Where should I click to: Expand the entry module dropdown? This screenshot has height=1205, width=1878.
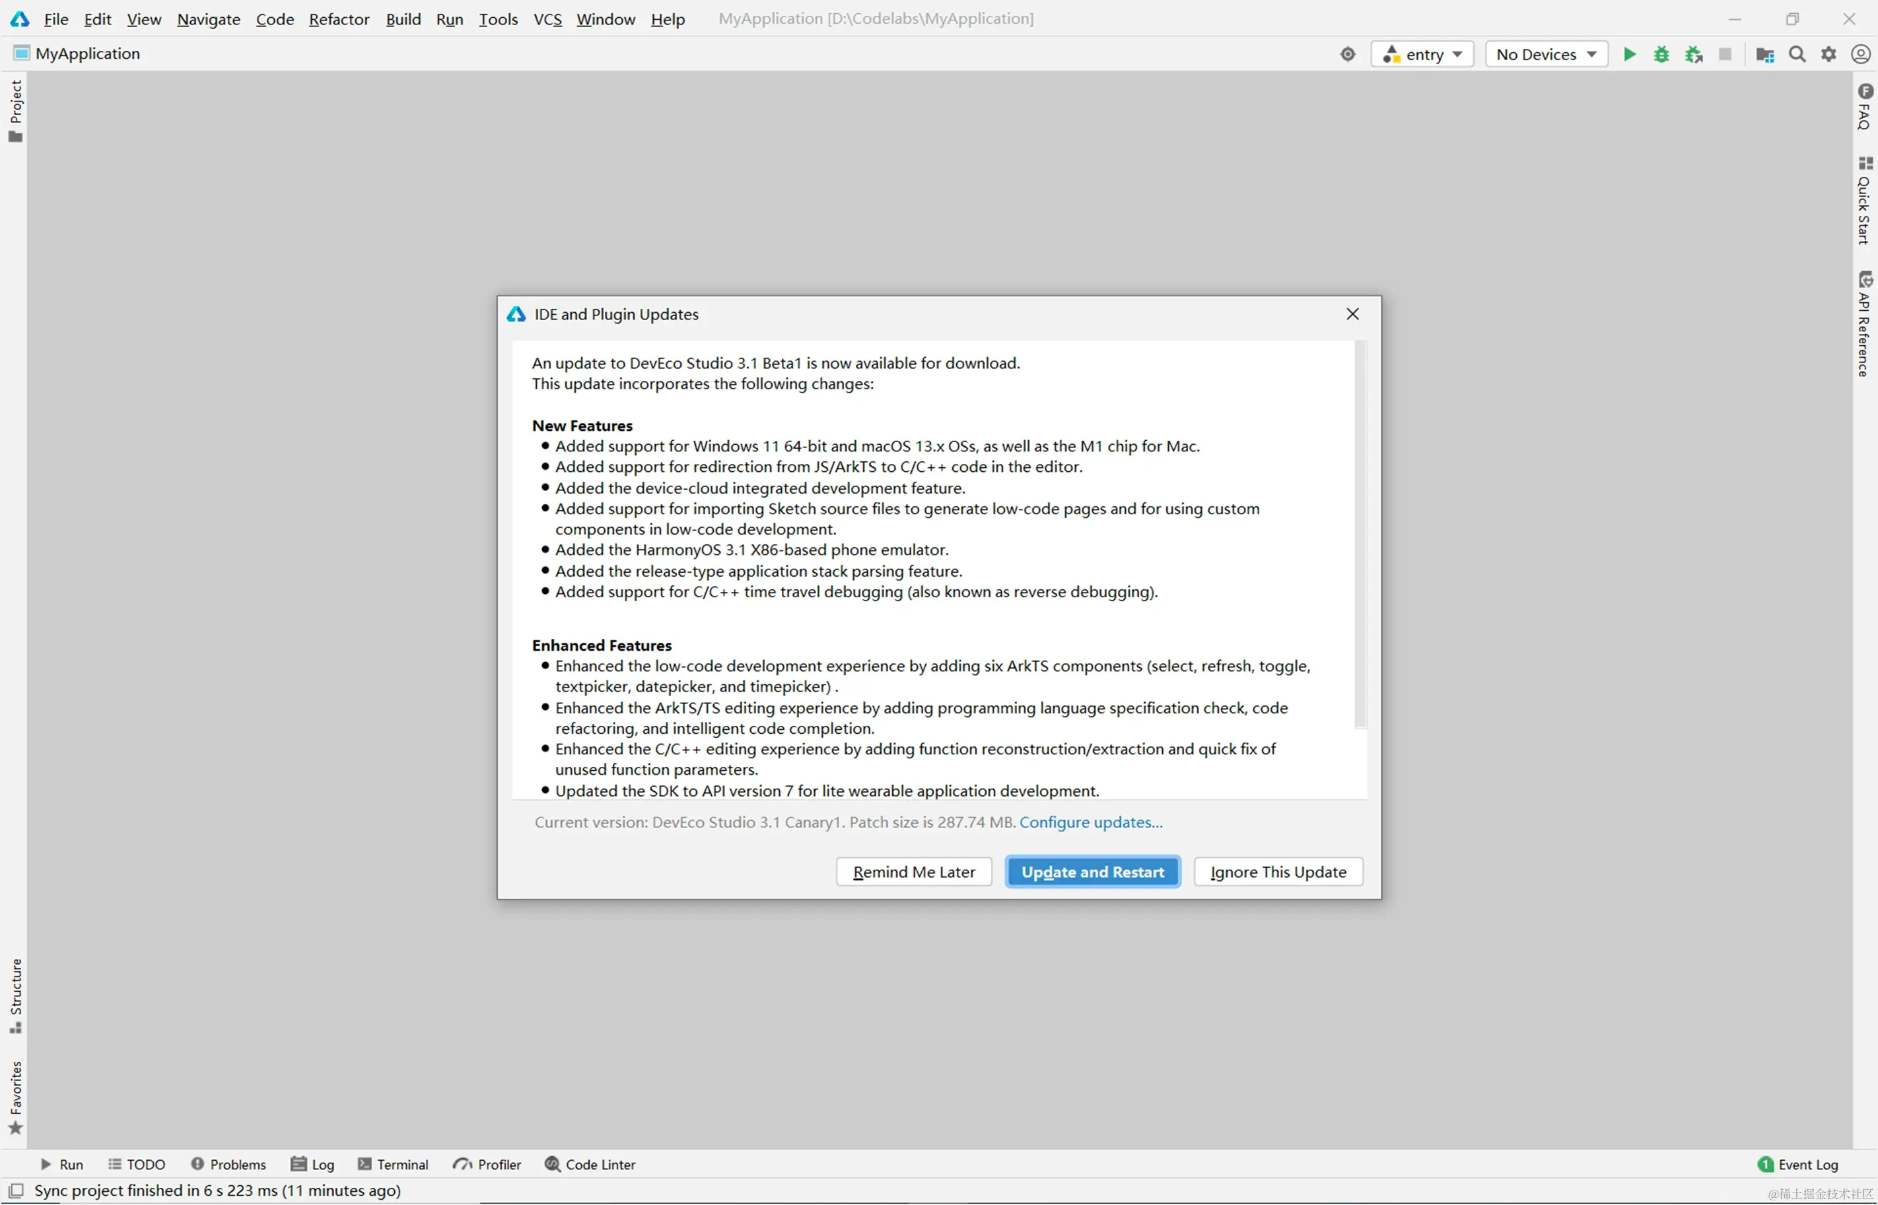pos(1422,54)
